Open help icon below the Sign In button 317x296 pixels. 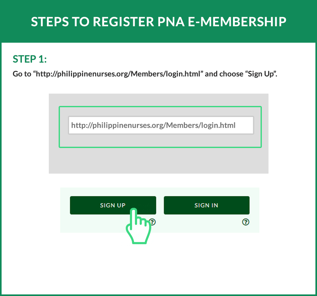point(245,222)
